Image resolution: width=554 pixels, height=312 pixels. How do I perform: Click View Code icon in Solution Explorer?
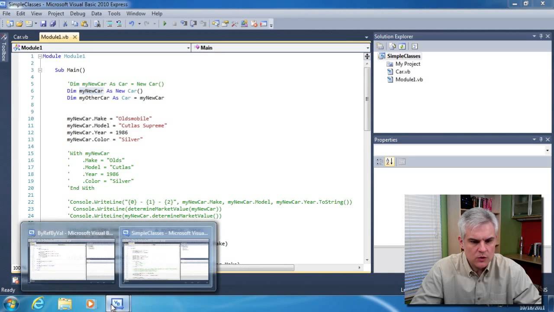pos(415,46)
